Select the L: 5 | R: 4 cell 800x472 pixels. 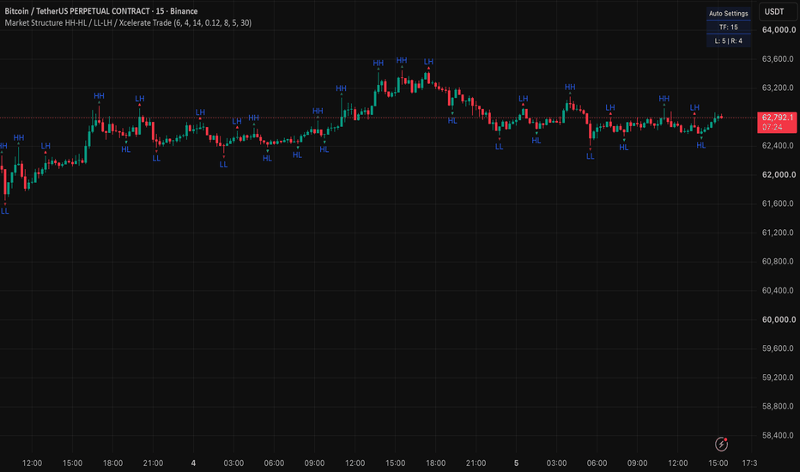click(729, 41)
